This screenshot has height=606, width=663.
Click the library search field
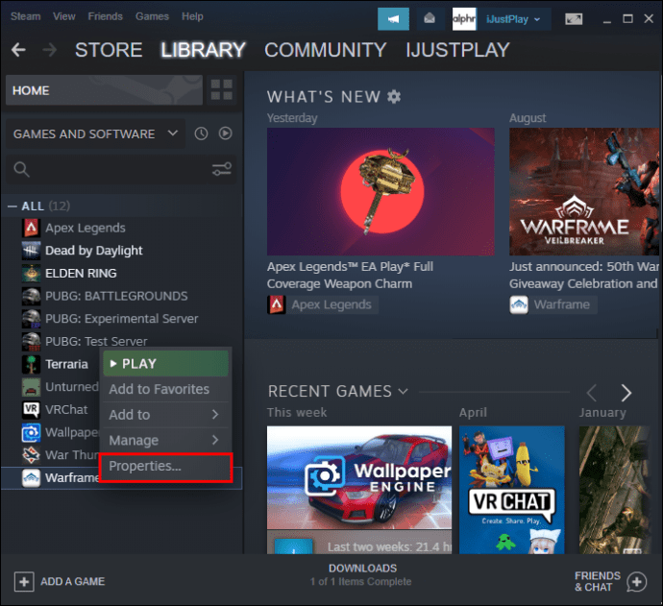click(x=120, y=169)
